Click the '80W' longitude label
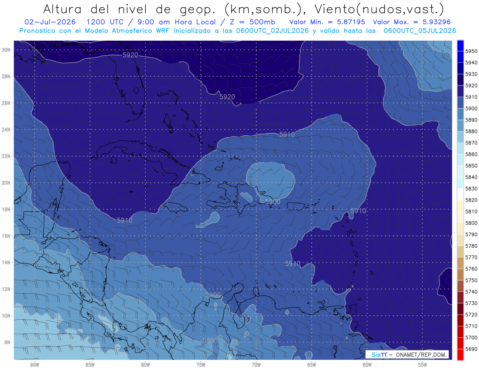 point(145,365)
